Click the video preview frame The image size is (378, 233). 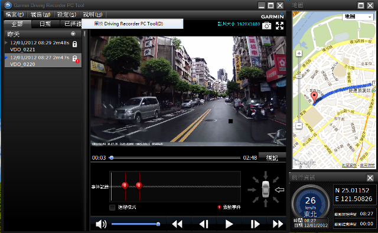(188, 91)
